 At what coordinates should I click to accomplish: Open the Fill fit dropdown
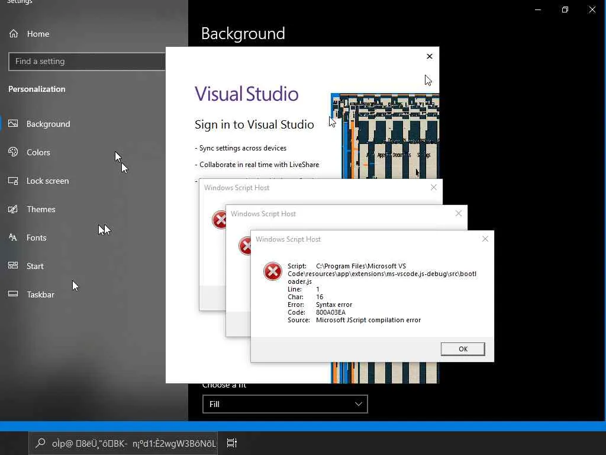point(285,404)
